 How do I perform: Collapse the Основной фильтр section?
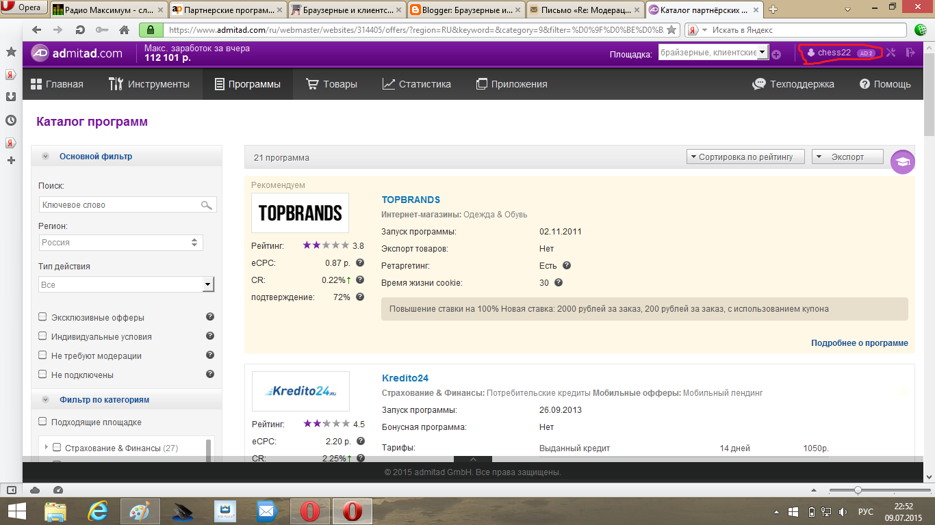46,157
